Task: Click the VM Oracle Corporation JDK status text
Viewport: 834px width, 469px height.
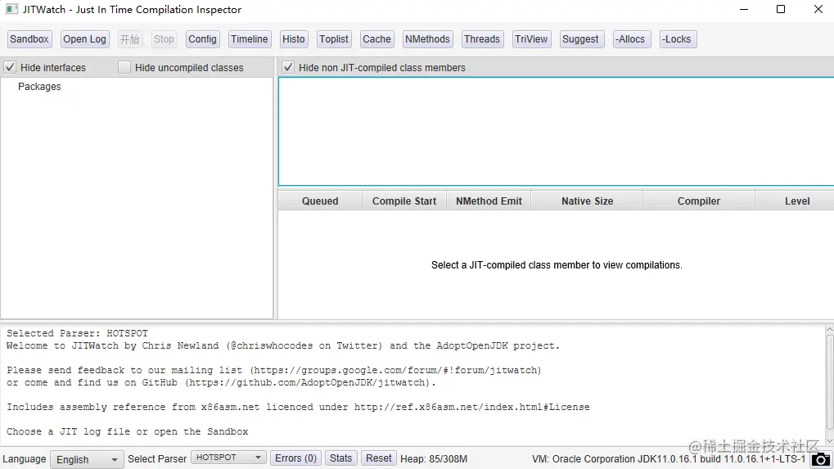Action: click(x=669, y=459)
